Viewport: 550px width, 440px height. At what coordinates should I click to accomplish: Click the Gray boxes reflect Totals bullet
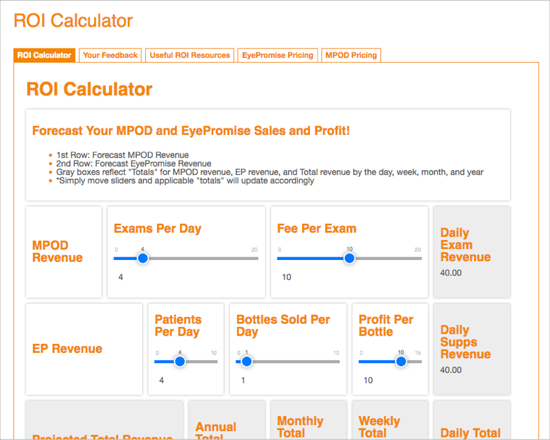click(x=270, y=172)
